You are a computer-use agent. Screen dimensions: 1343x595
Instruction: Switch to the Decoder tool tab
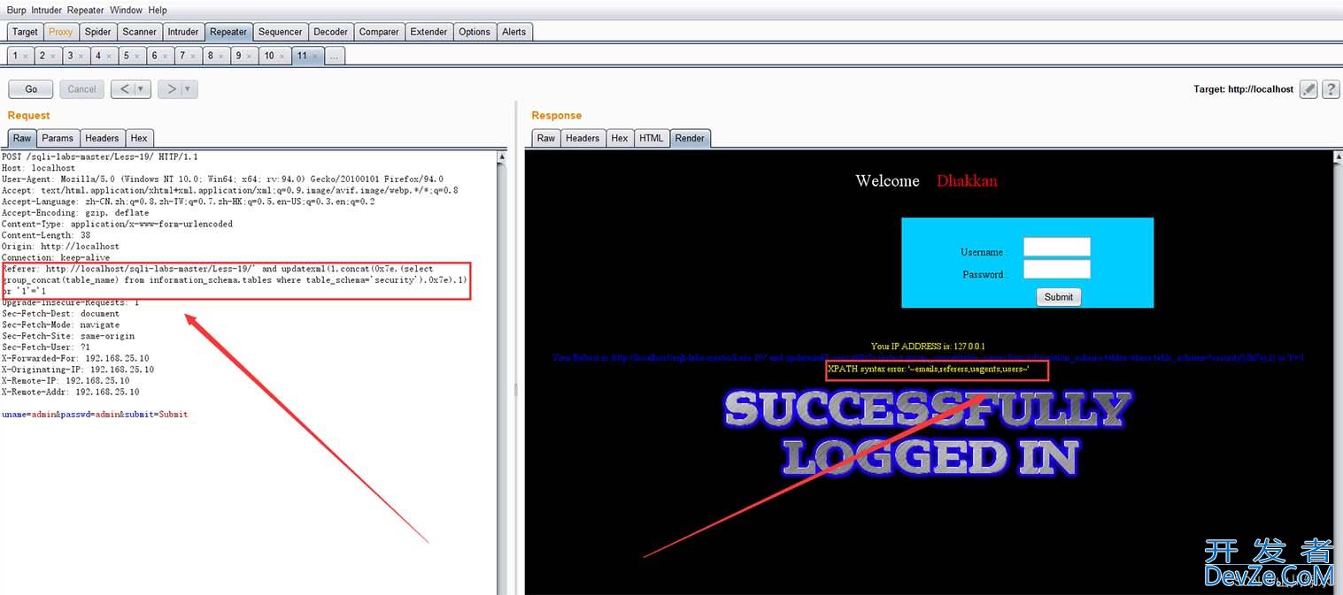tap(331, 32)
